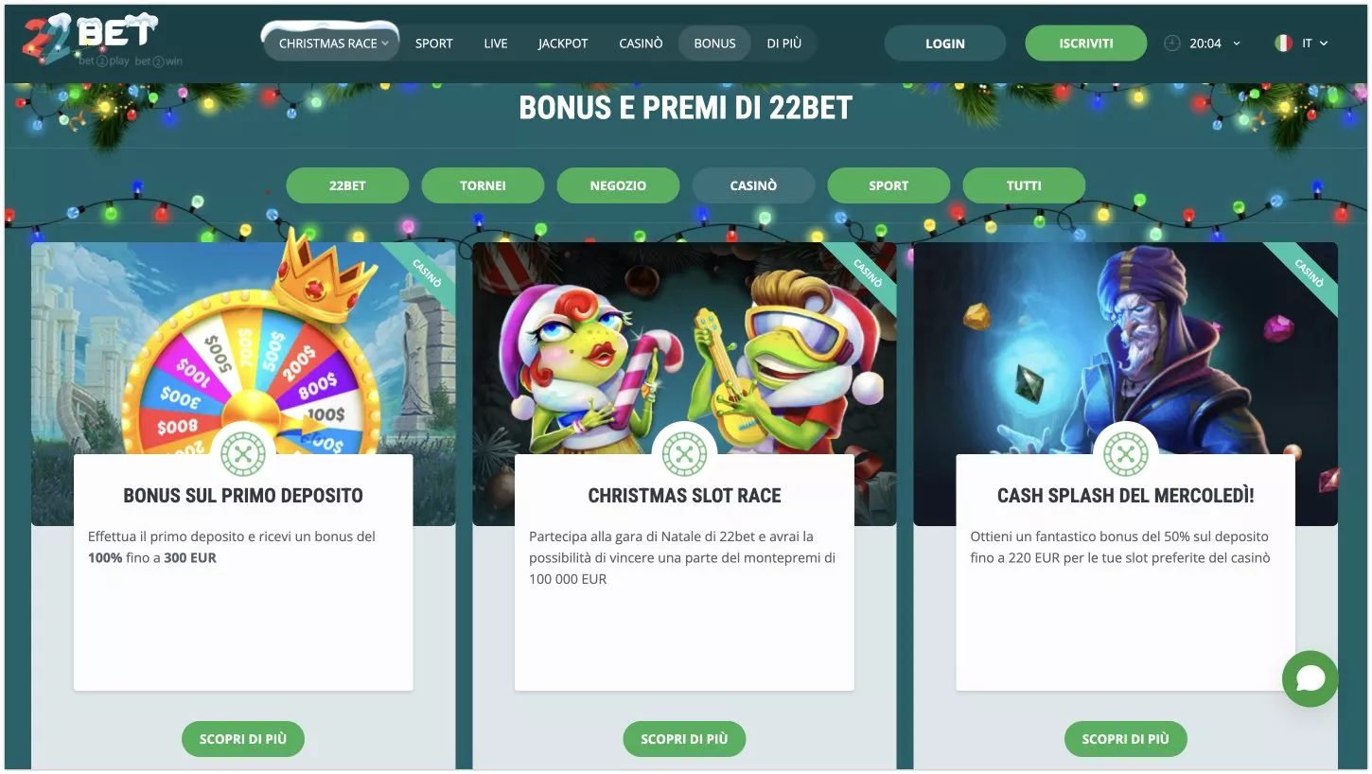
Task: Filter bonuses by Tornei tab
Action: (483, 185)
